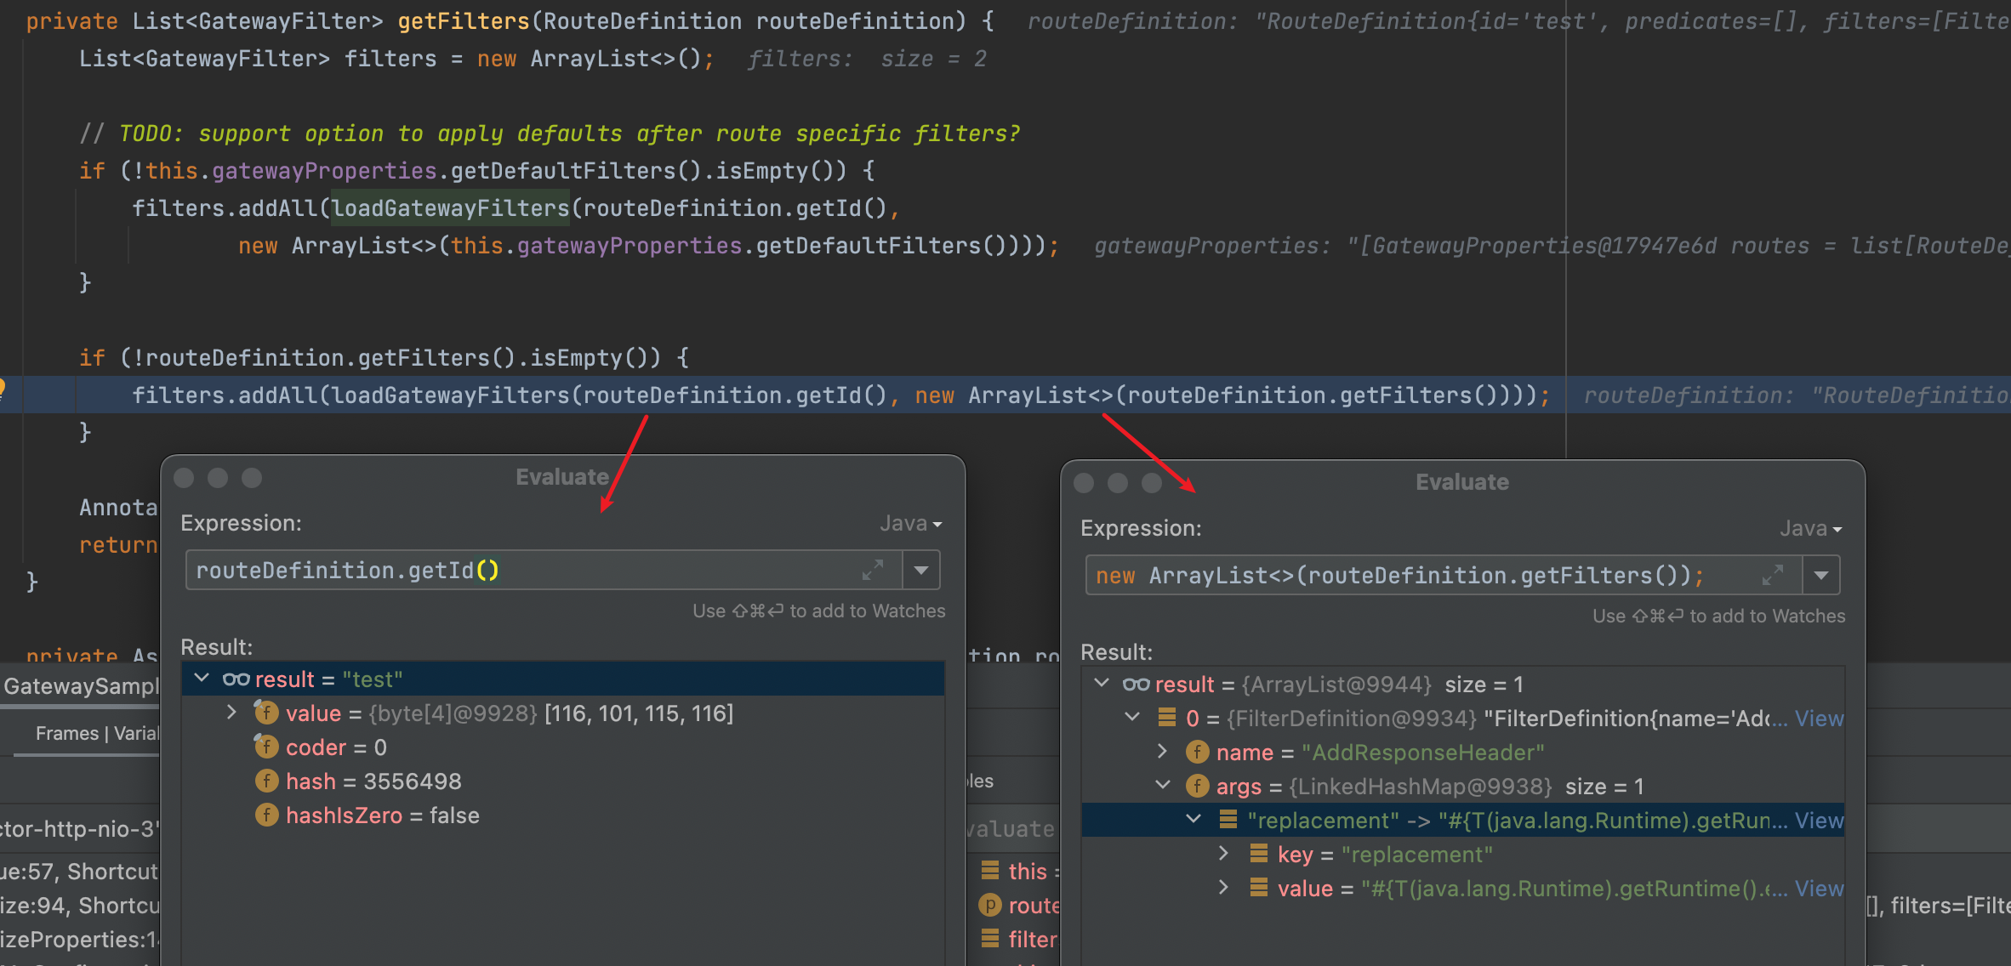Collapse the result = "test" node
This screenshot has width=2011, height=966.
(x=202, y=679)
